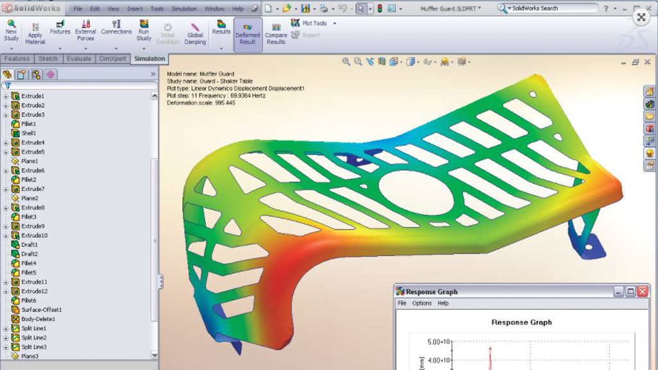Image resolution: width=658 pixels, height=370 pixels.
Task: Open the File menu
Action: click(78, 8)
